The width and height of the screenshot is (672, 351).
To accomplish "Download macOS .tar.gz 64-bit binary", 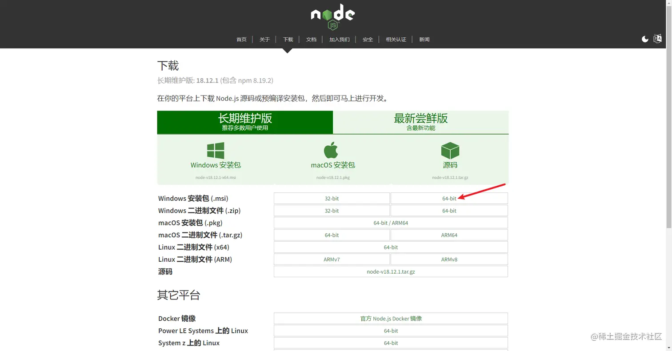I will pos(332,235).
